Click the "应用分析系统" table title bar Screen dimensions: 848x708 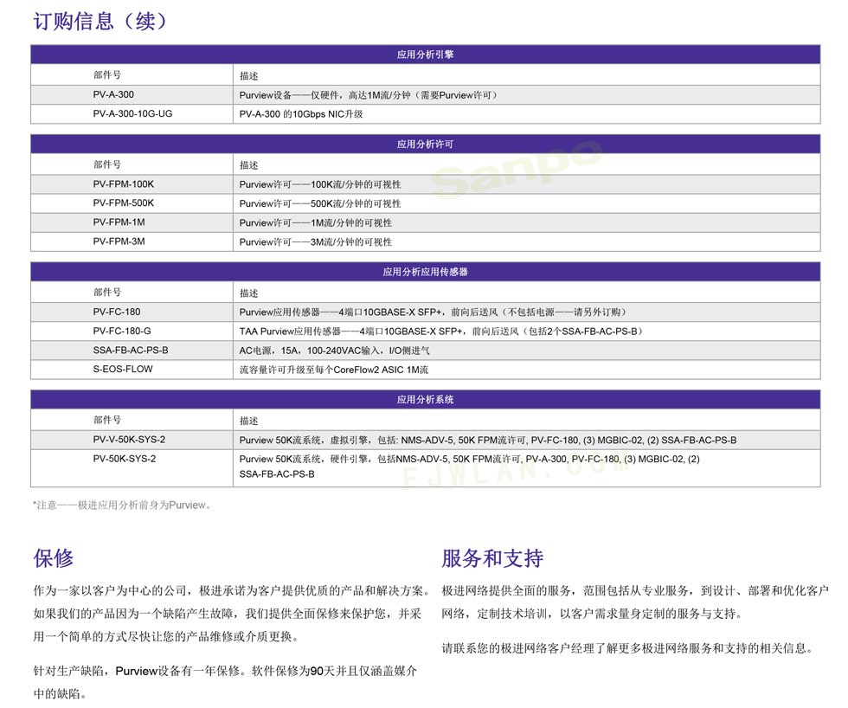(x=425, y=399)
